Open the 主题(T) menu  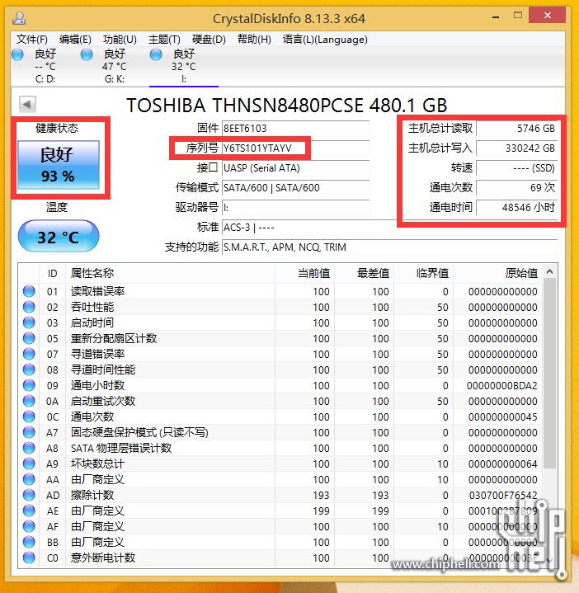pyautogui.click(x=164, y=40)
